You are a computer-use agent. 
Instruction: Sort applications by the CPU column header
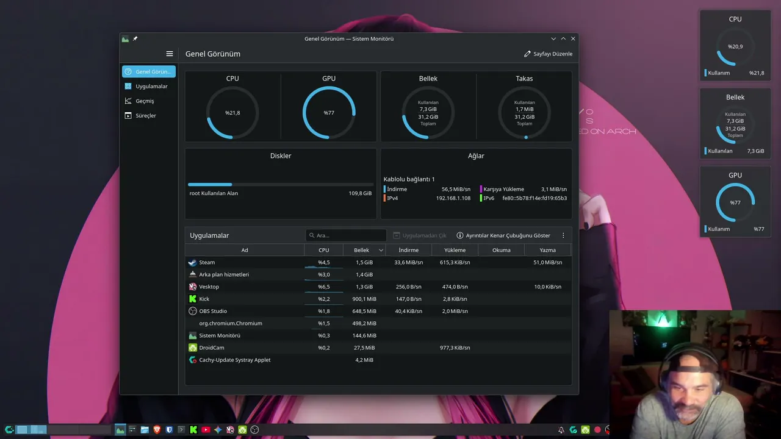324,250
